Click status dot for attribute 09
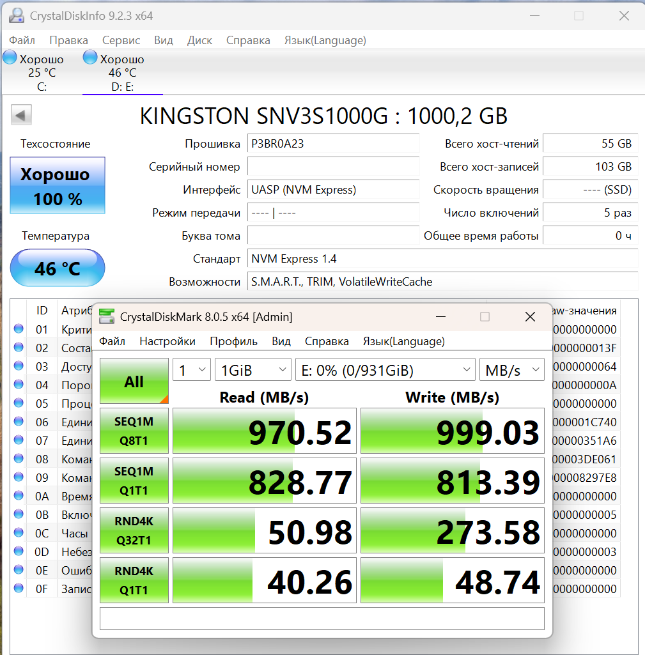The height and width of the screenshot is (655, 645). point(19,477)
